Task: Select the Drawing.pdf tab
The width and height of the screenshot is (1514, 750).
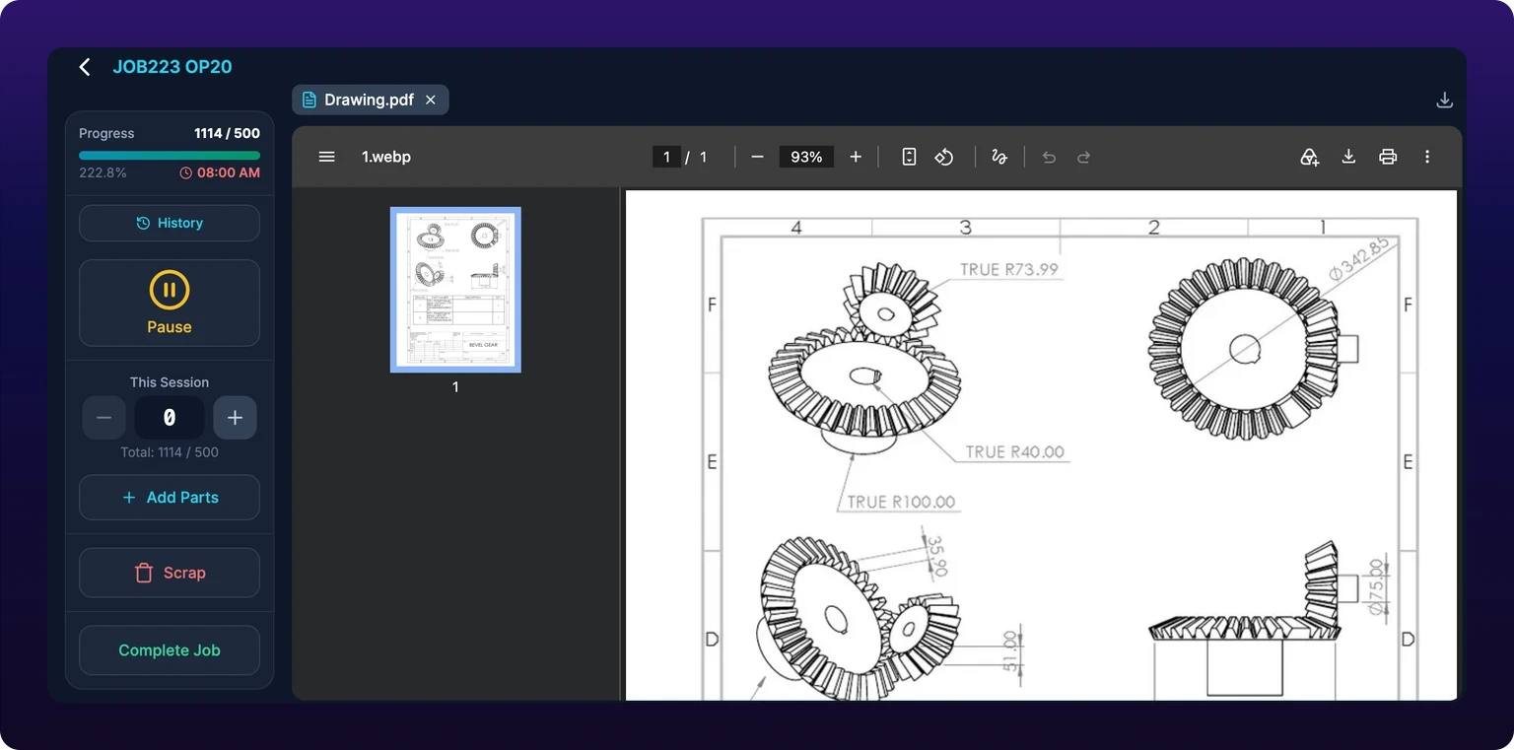Action: (x=370, y=100)
